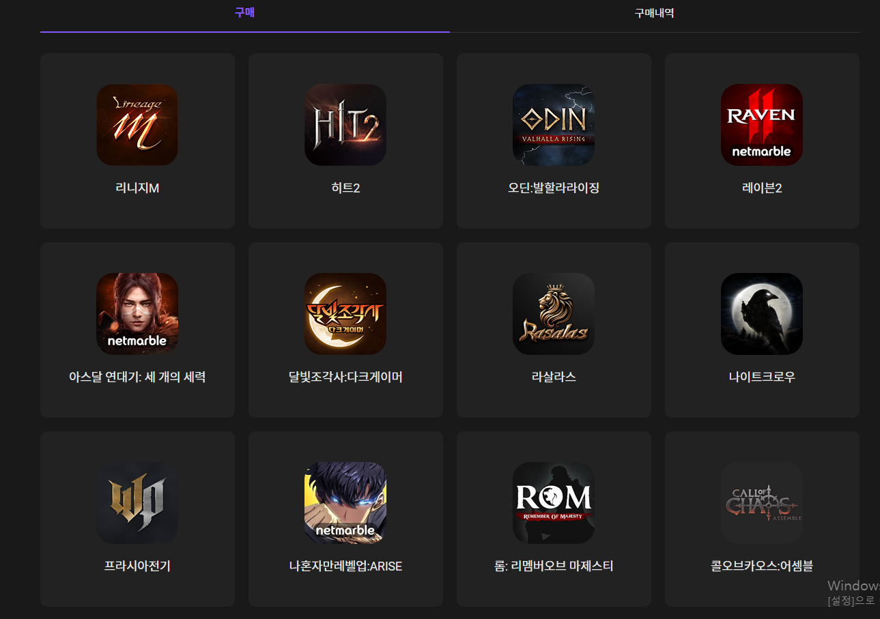Open the Night Crows raven icon
880x619 pixels.
point(762,314)
